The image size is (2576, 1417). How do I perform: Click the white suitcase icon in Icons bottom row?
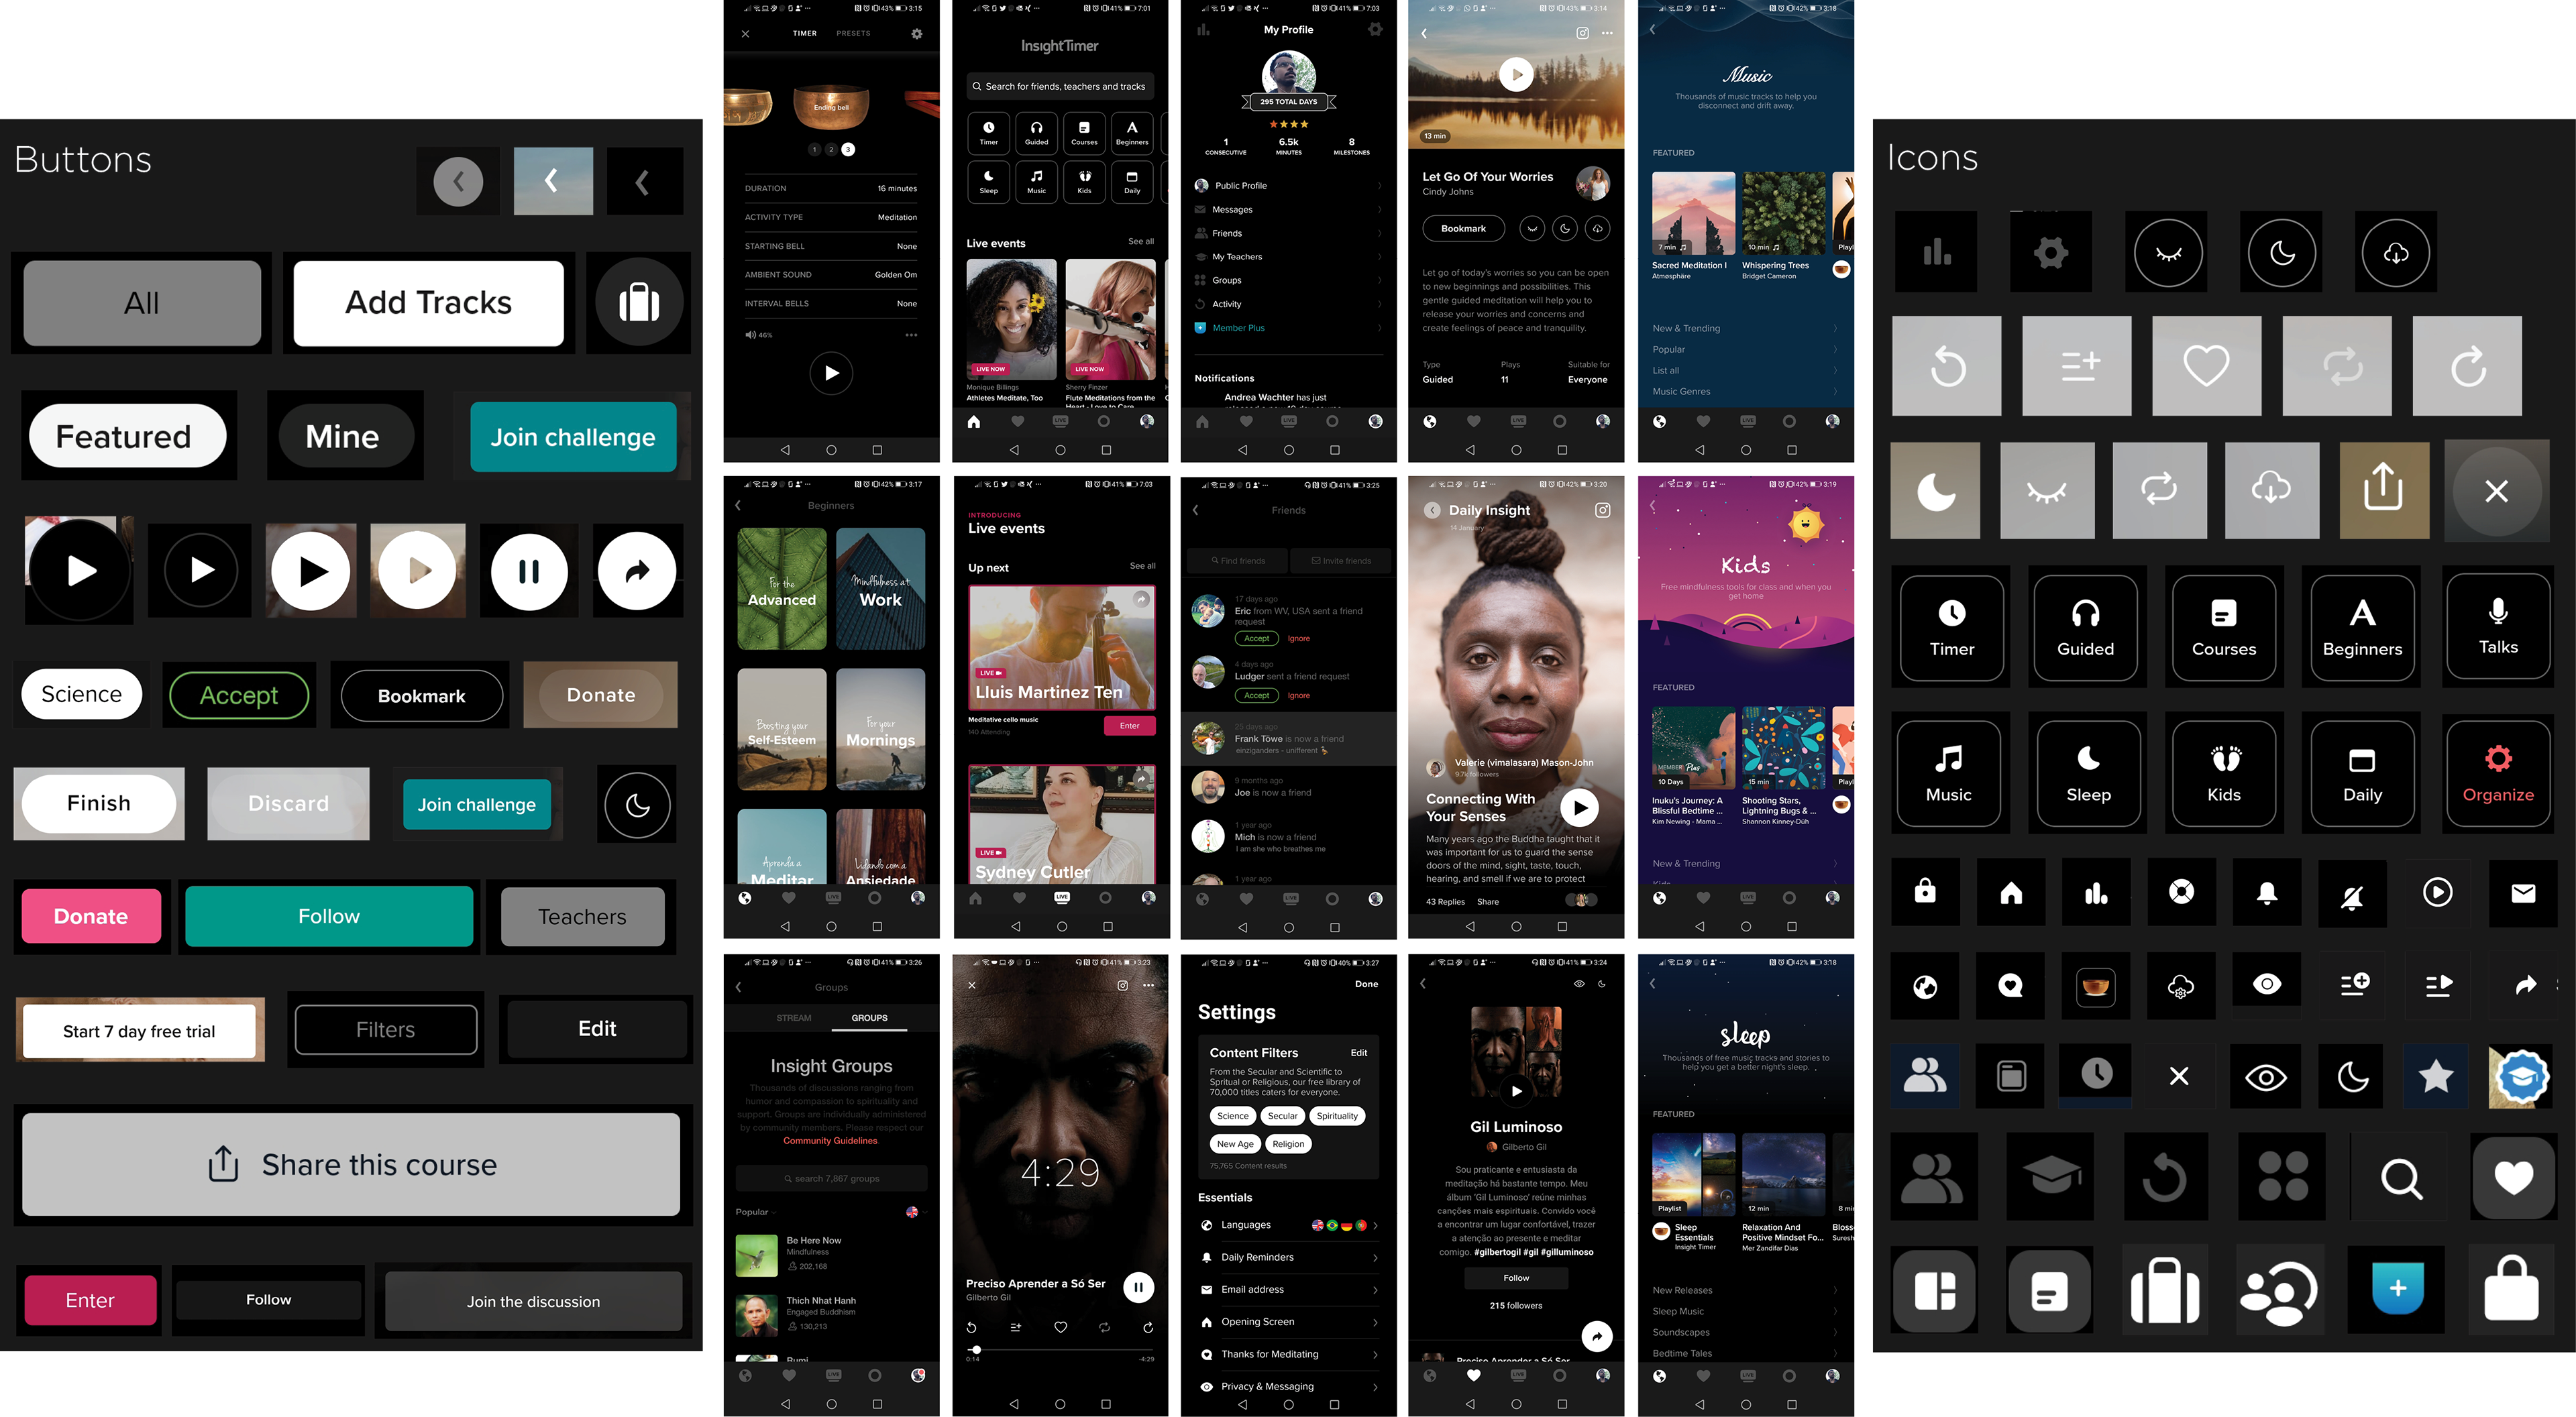tap(2164, 1290)
